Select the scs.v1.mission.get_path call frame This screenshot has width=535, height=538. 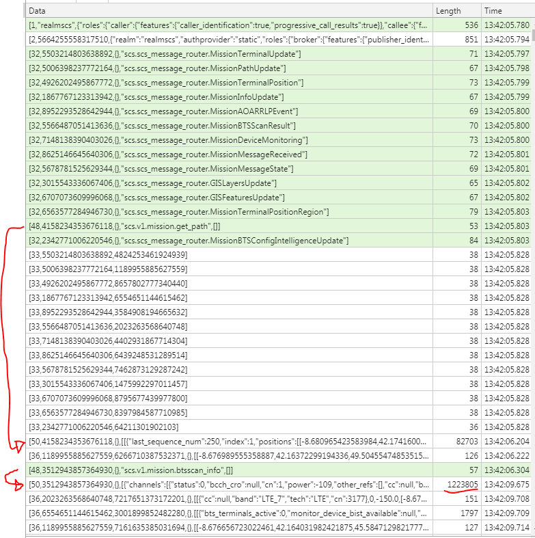[x=278, y=226]
